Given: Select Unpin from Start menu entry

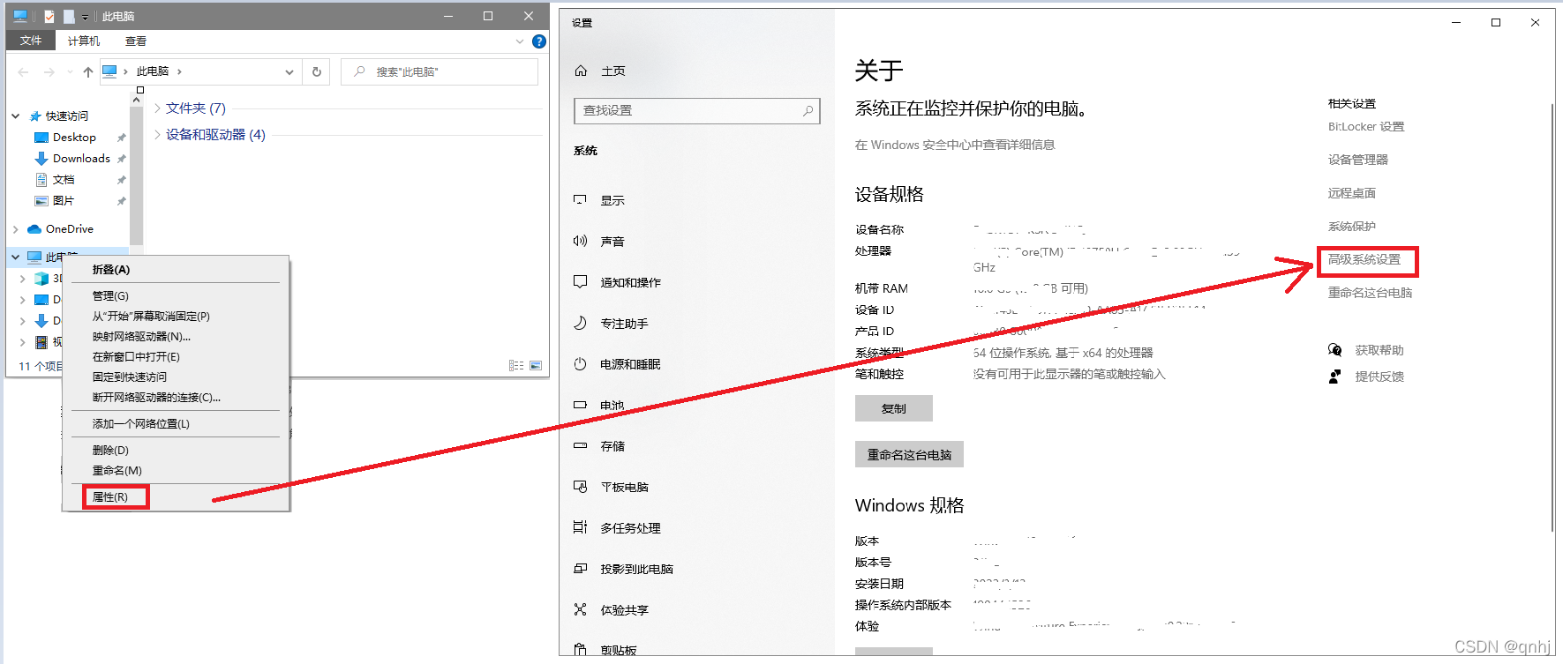Looking at the screenshot, I should pos(151,317).
